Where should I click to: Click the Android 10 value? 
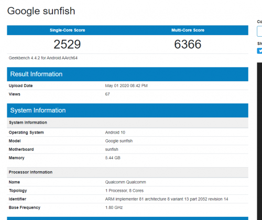pyautogui.click(x=115, y=133)
